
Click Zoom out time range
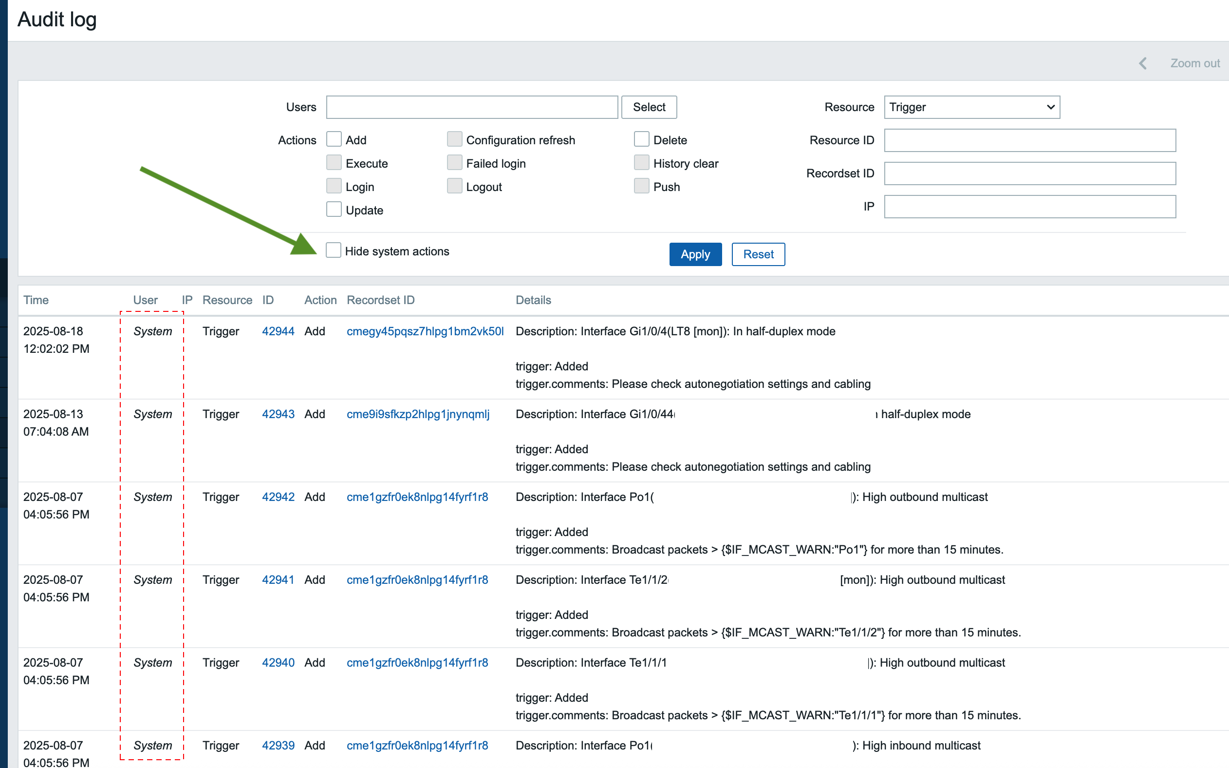point(1194,63)
